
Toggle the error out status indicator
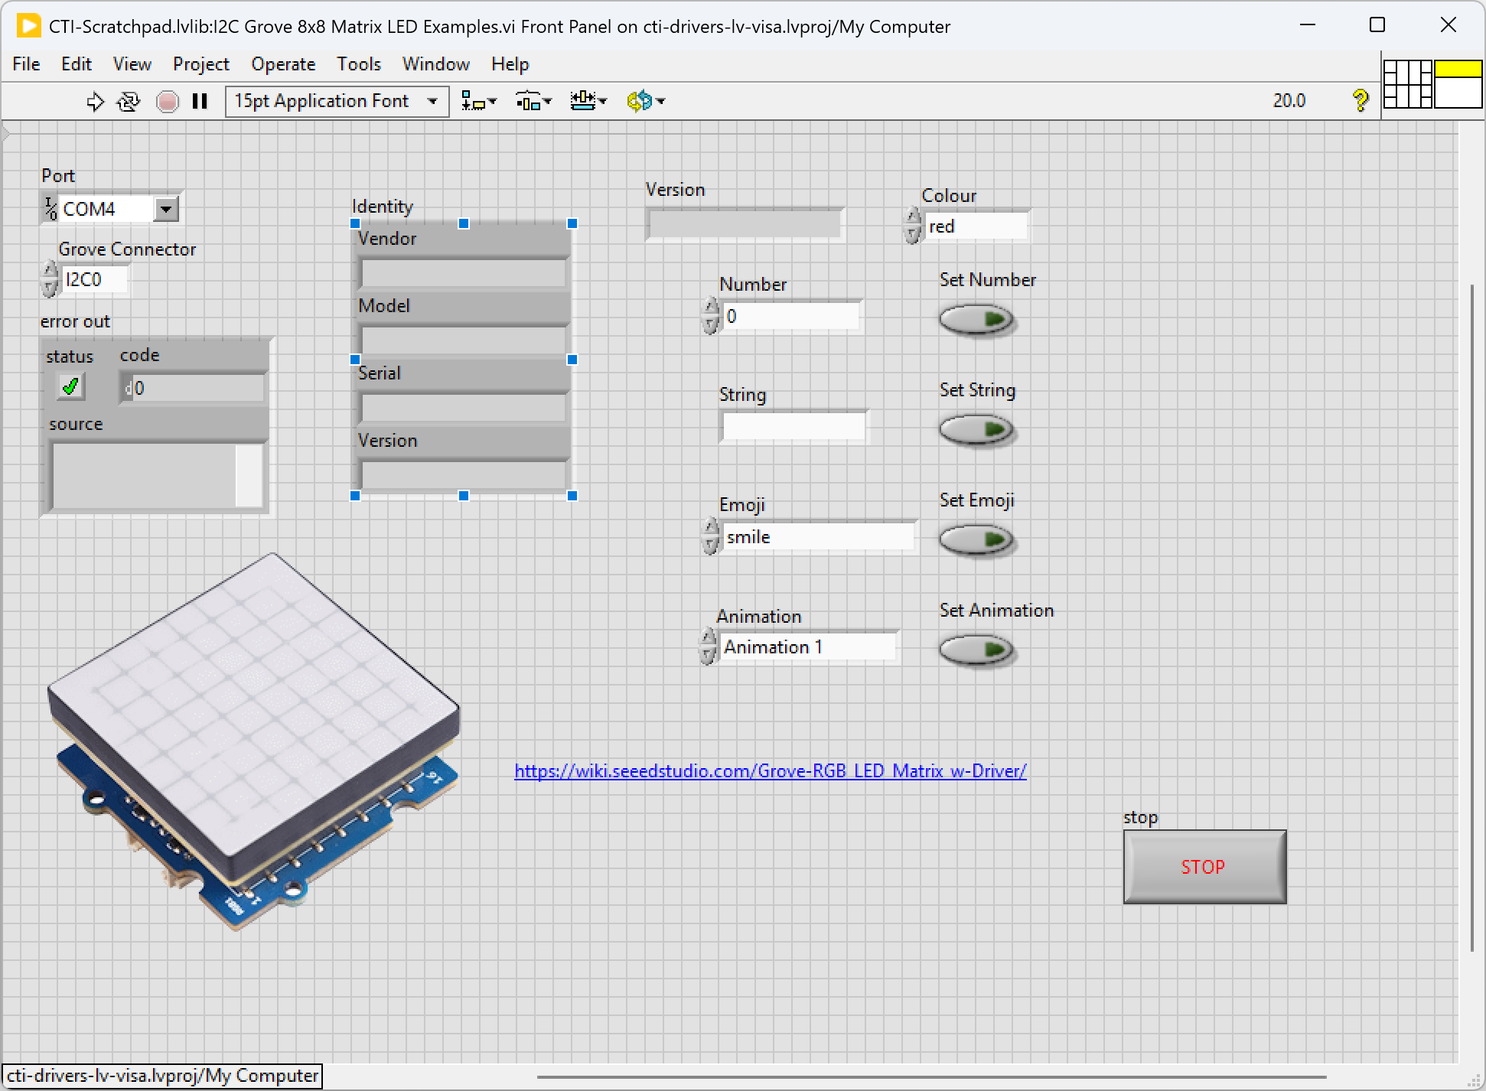pos(68,386)
